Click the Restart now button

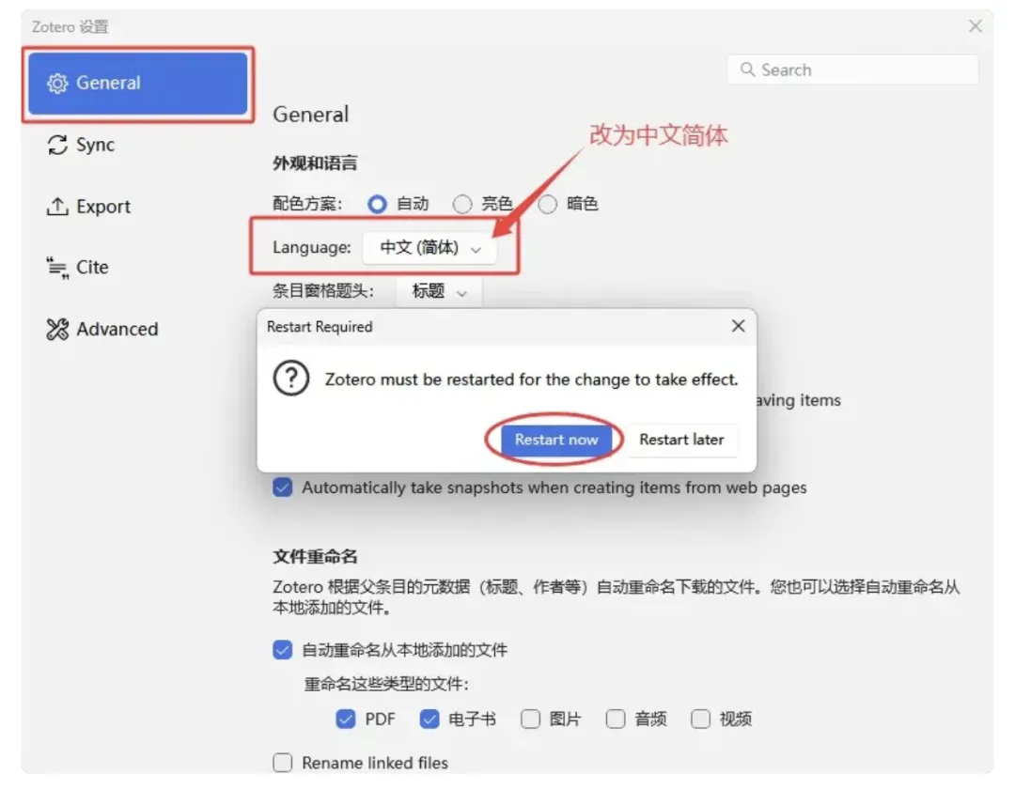[556, 440]
